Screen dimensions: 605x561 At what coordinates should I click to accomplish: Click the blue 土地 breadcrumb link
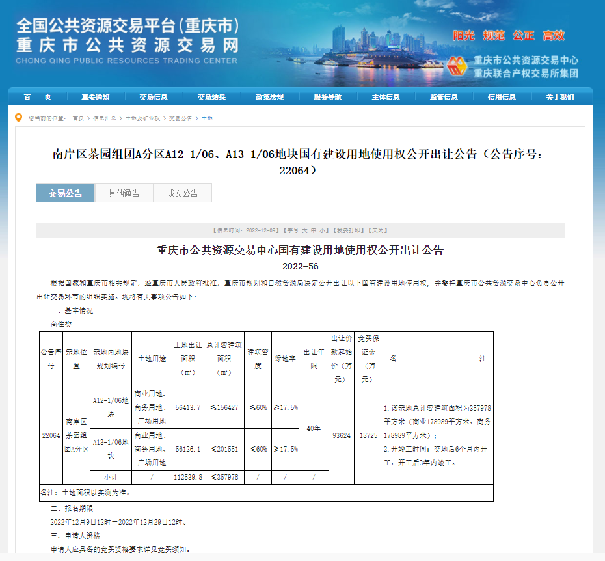pos(208,118)
